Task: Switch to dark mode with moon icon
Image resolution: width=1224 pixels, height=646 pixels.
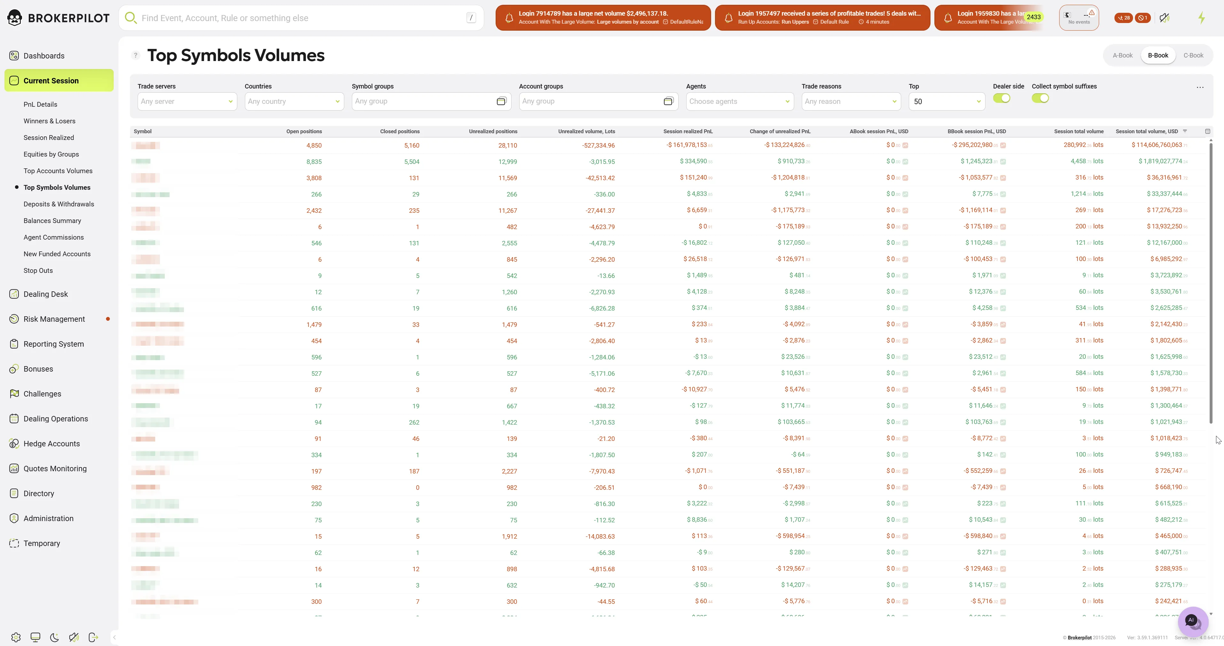Action: pyautogui.click(x=55, y=637)
